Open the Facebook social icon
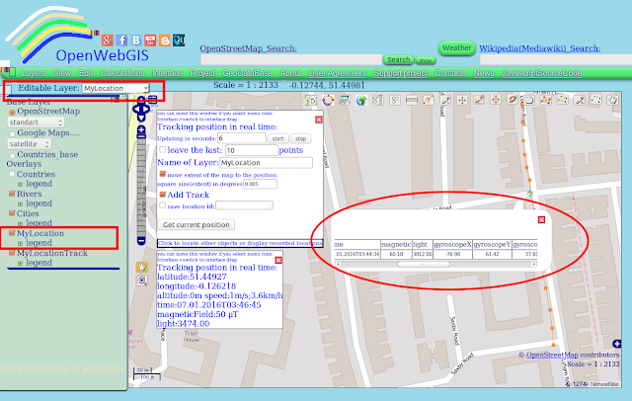 pos(121,40)
